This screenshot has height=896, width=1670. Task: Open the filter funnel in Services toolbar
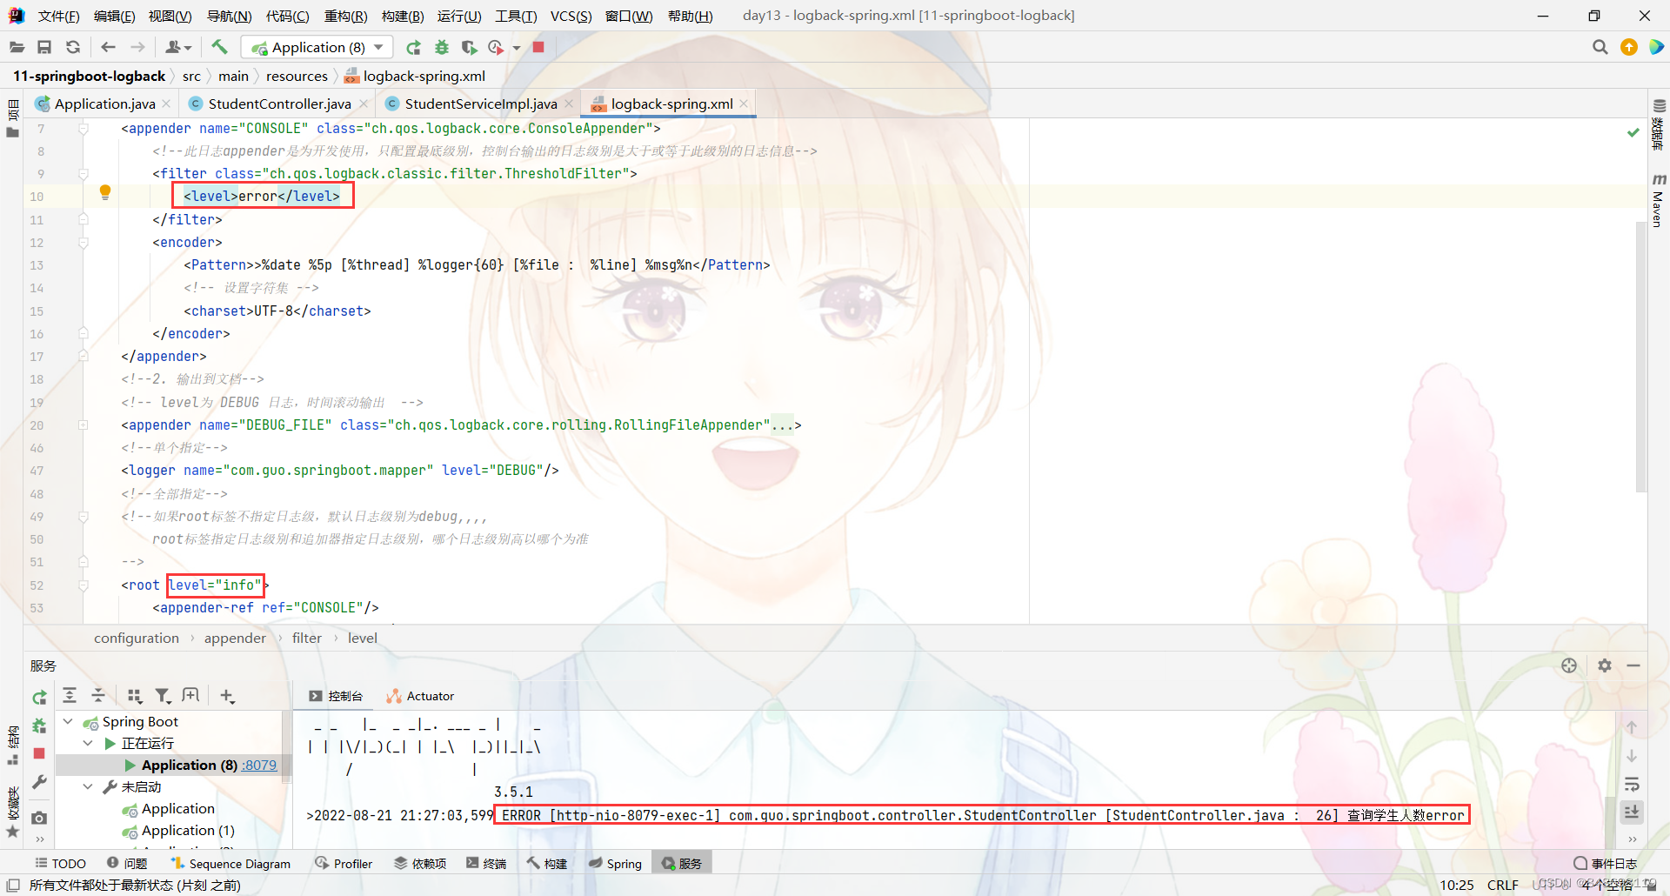click(163, 695)
